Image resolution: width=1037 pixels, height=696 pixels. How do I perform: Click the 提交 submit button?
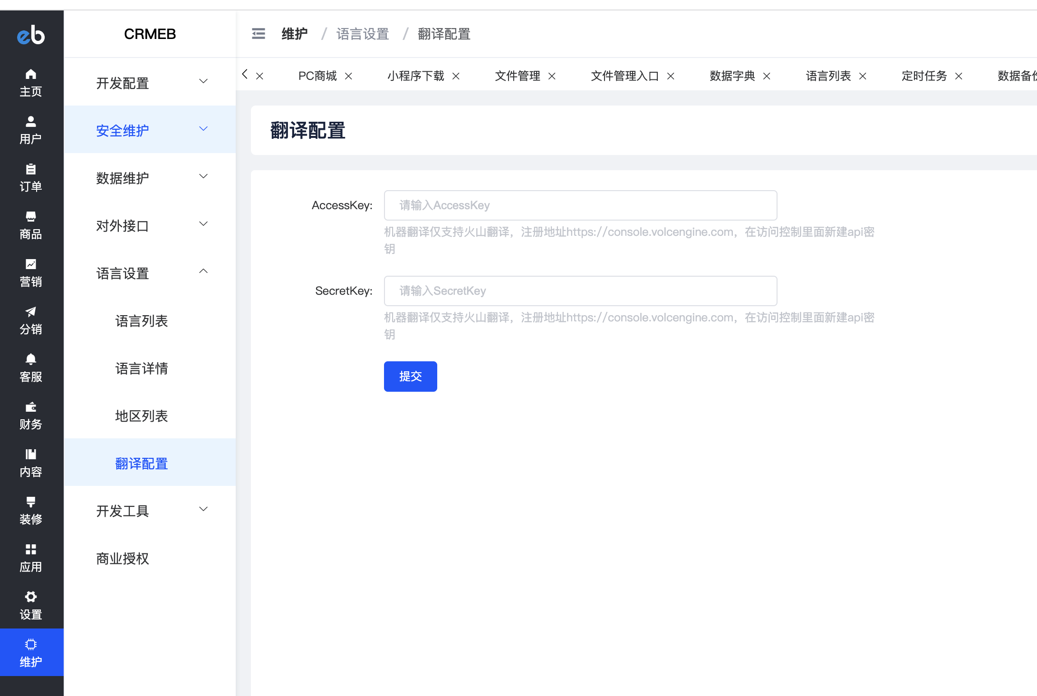(411, 377)
